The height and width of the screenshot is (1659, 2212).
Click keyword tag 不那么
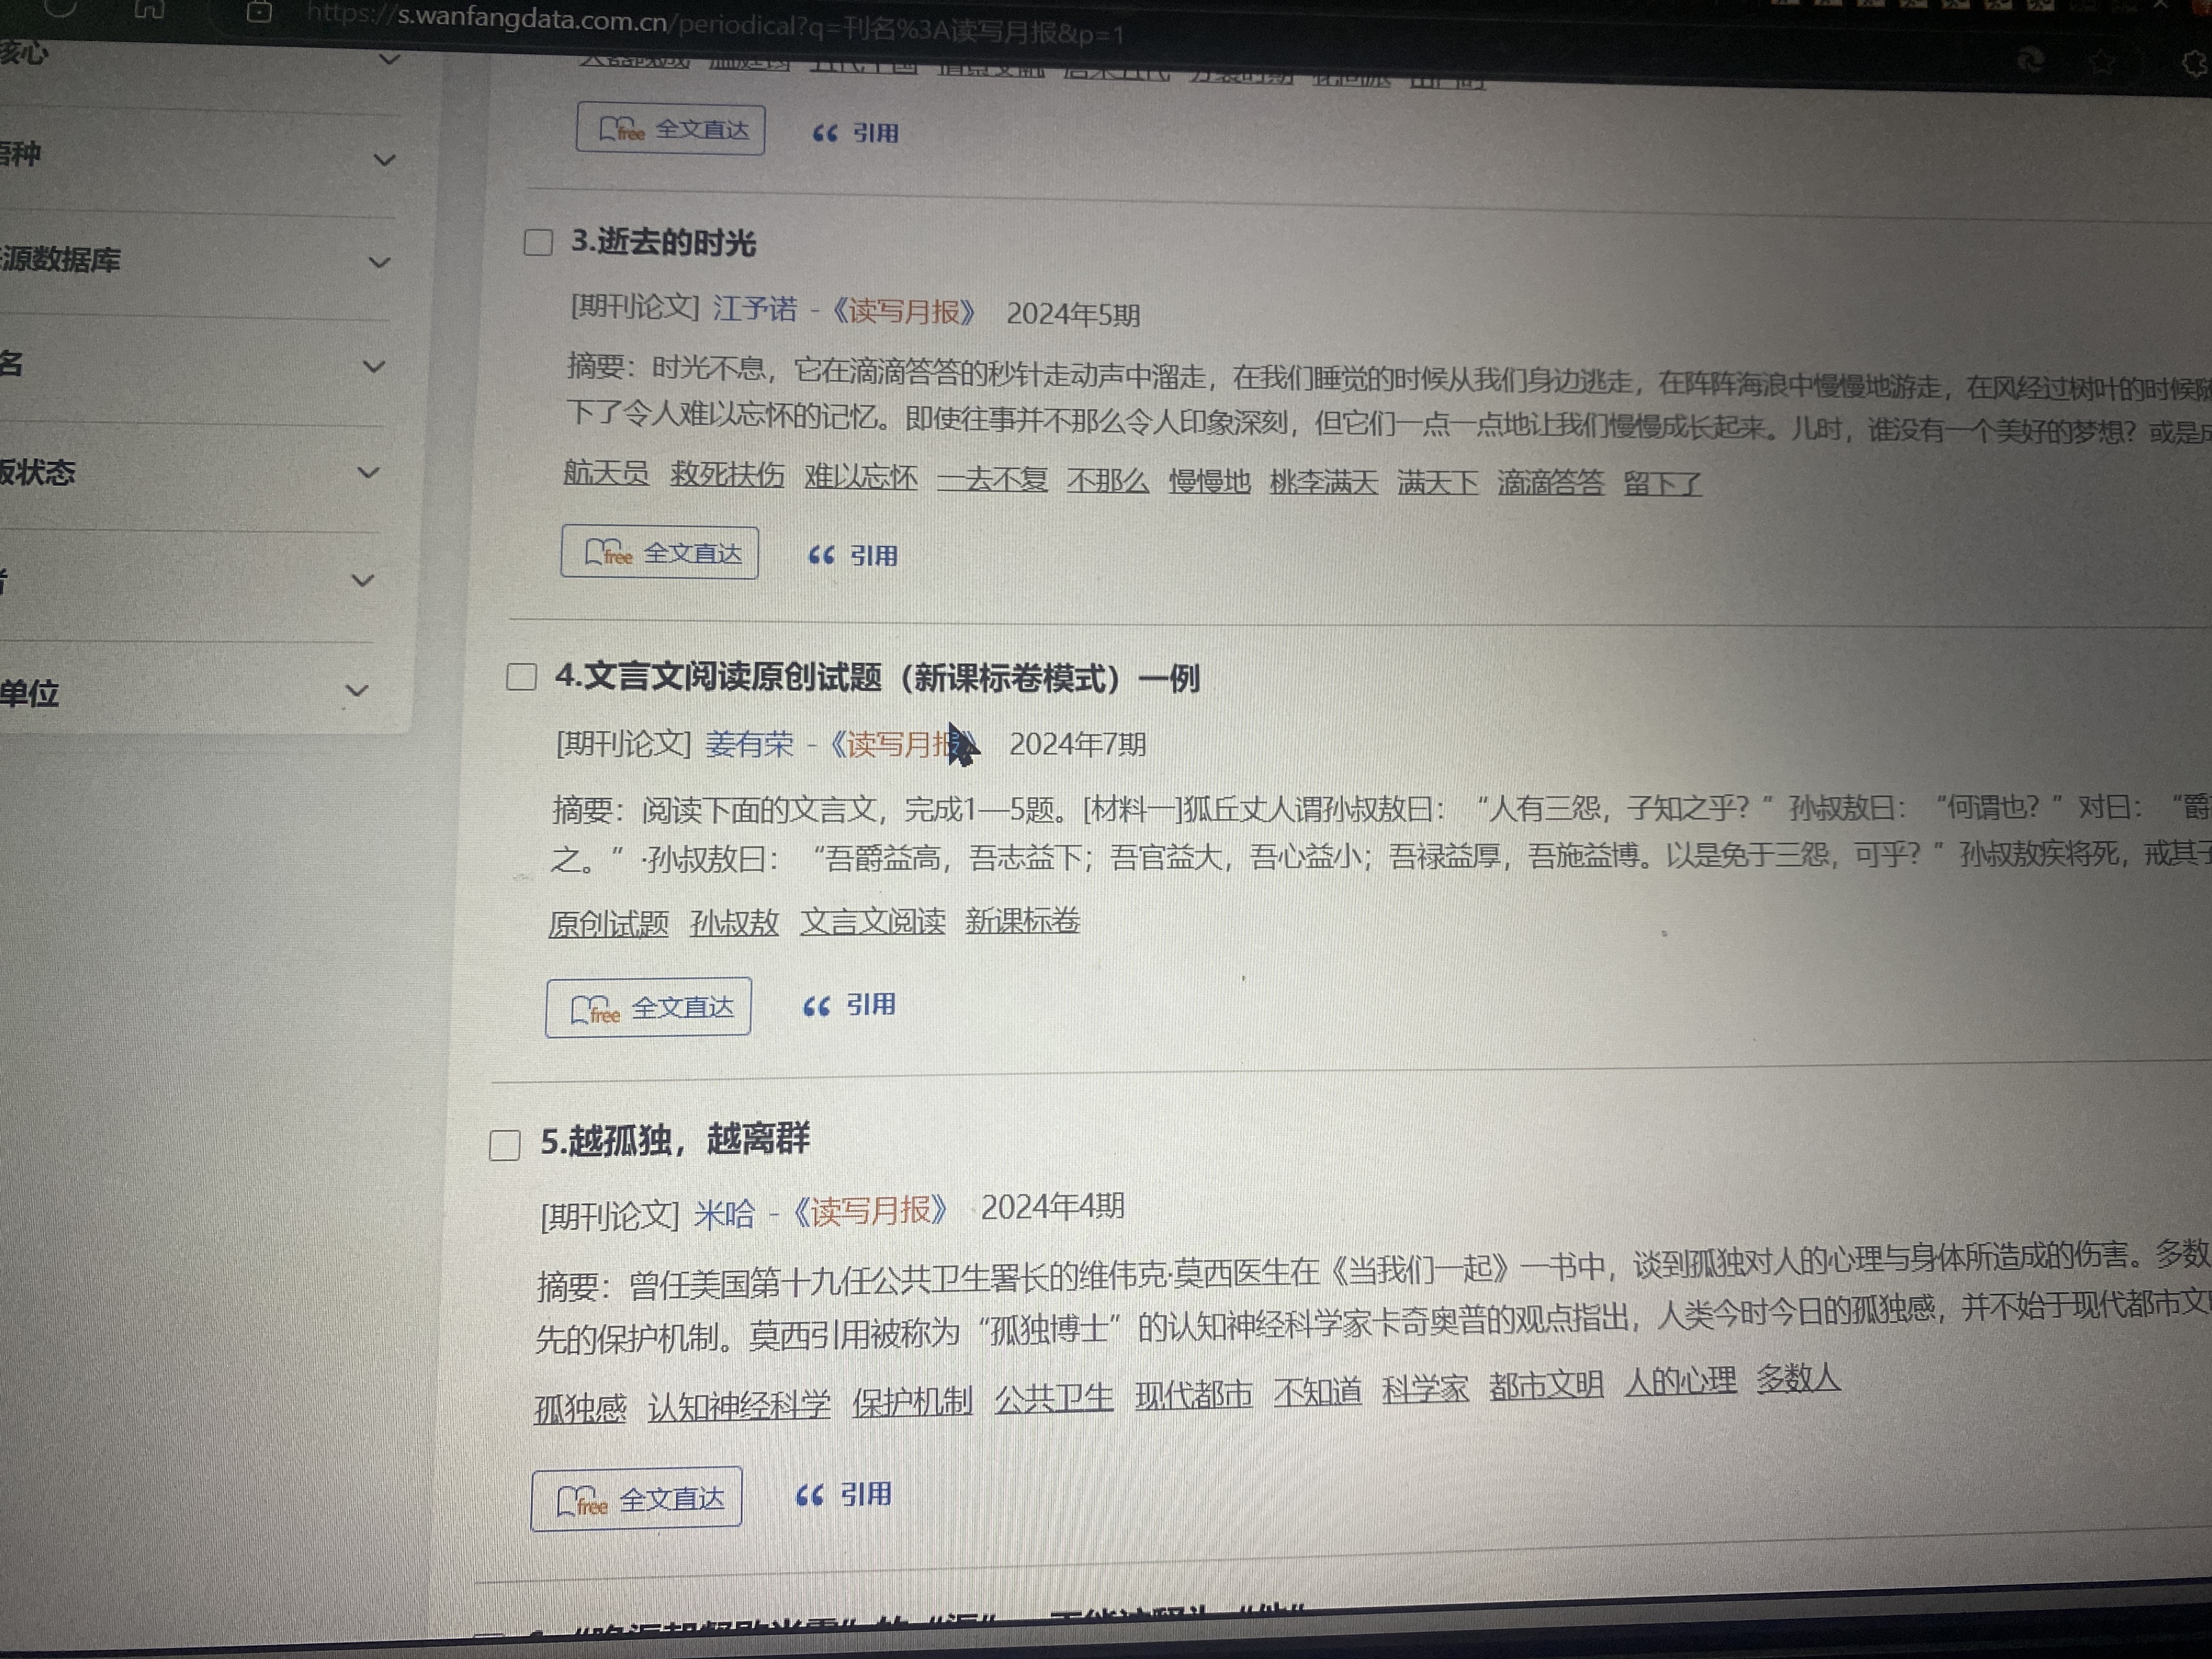[1107, 481]
